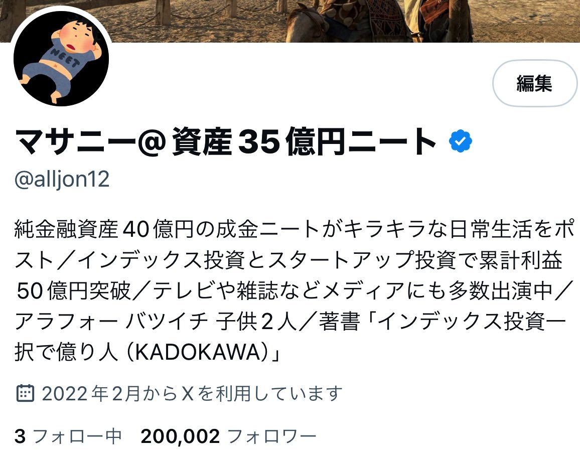Image resolution: width=580 pixels, height=453 pixels.
Task: Click the @alljon12 username handle
Action: pyautogui.click(x=62, y=179)
